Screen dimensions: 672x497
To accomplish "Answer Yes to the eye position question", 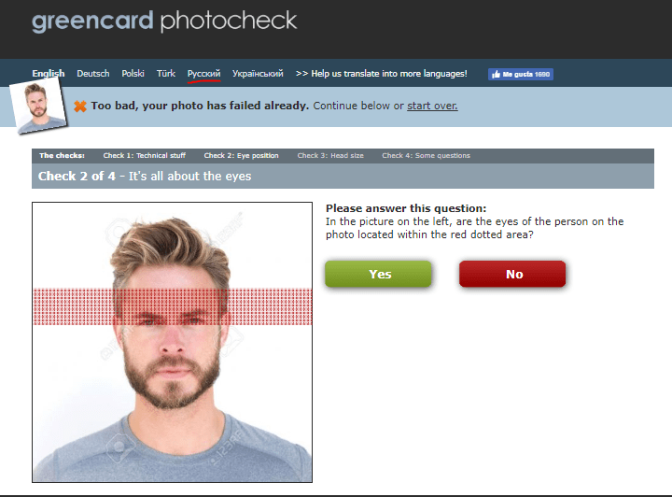I will pyautogui.click(x=378, y=274).
